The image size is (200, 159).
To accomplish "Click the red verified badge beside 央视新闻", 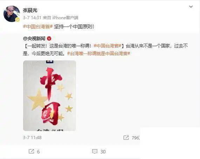I will [x=49, y=38].
